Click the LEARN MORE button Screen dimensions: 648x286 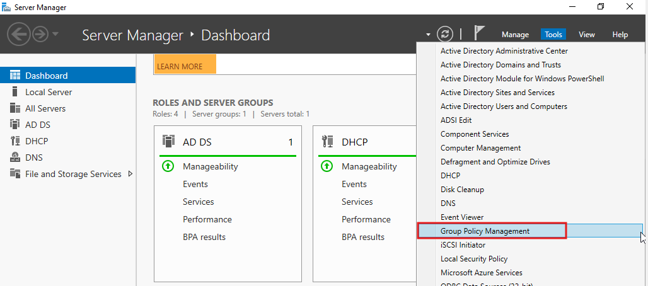[185, 64]
